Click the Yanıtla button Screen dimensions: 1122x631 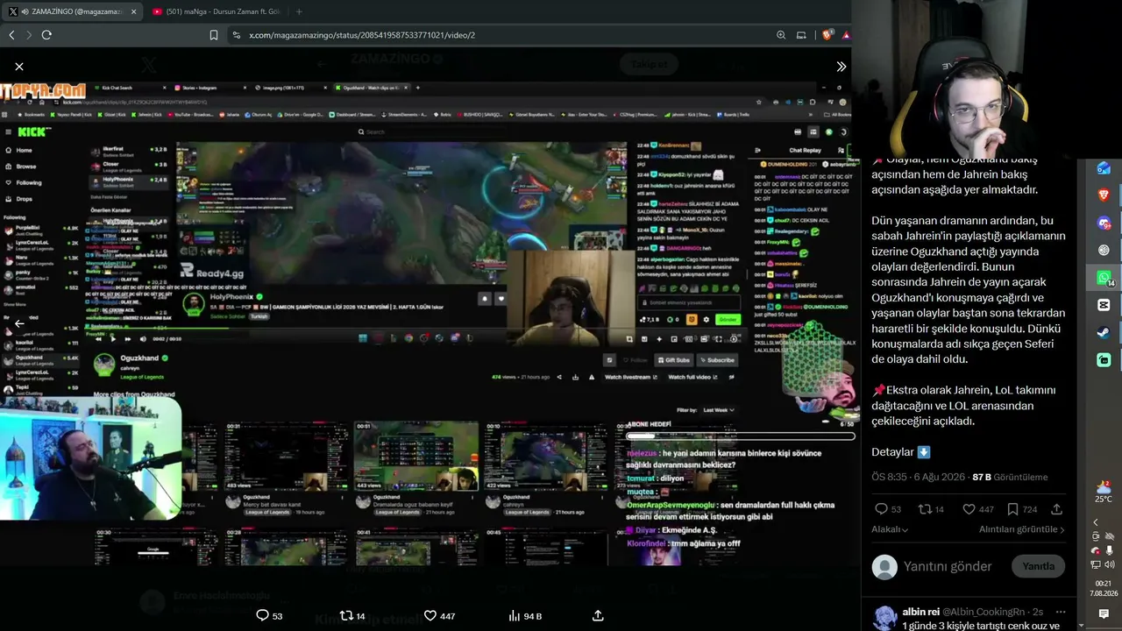1039,566
